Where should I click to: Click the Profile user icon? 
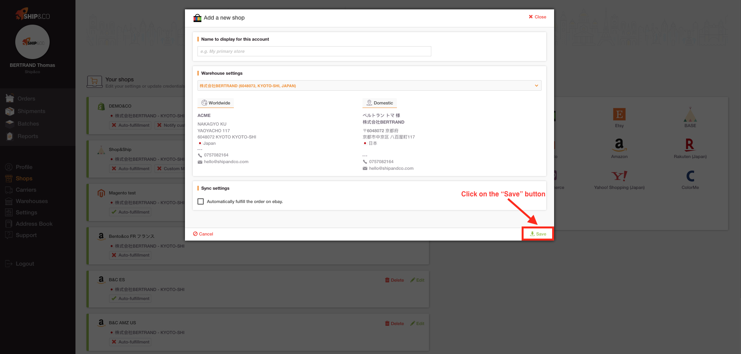(x=9, y=167)
